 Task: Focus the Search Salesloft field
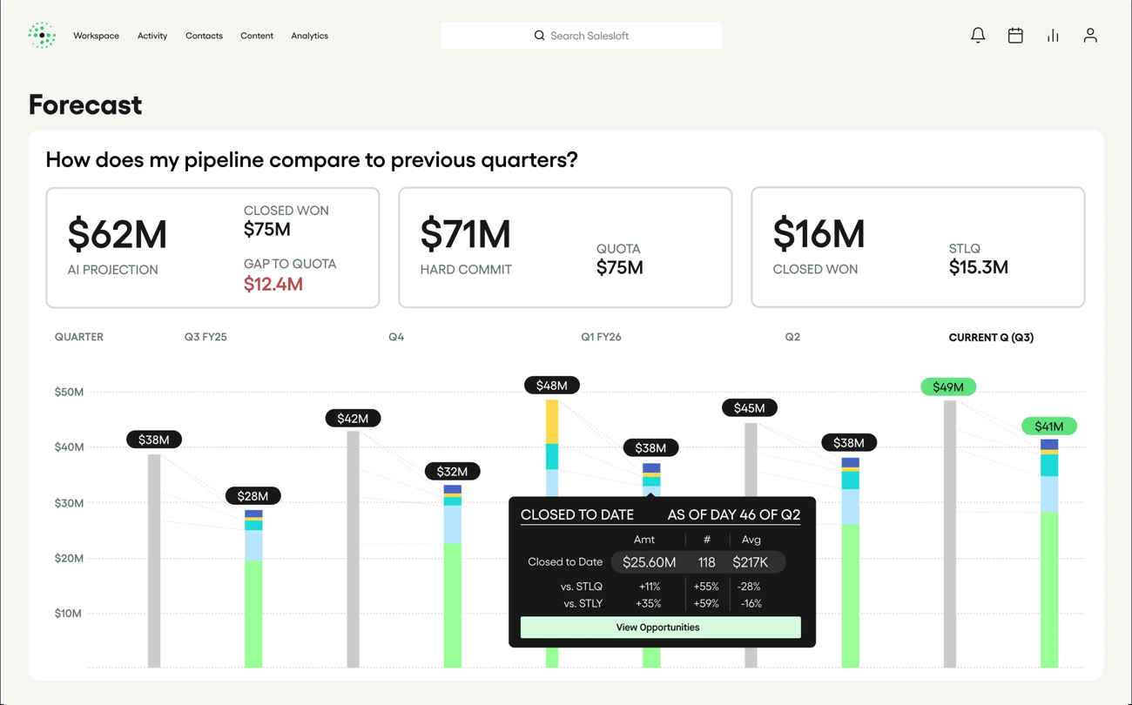pyautogui.click(x=581, y=36)
